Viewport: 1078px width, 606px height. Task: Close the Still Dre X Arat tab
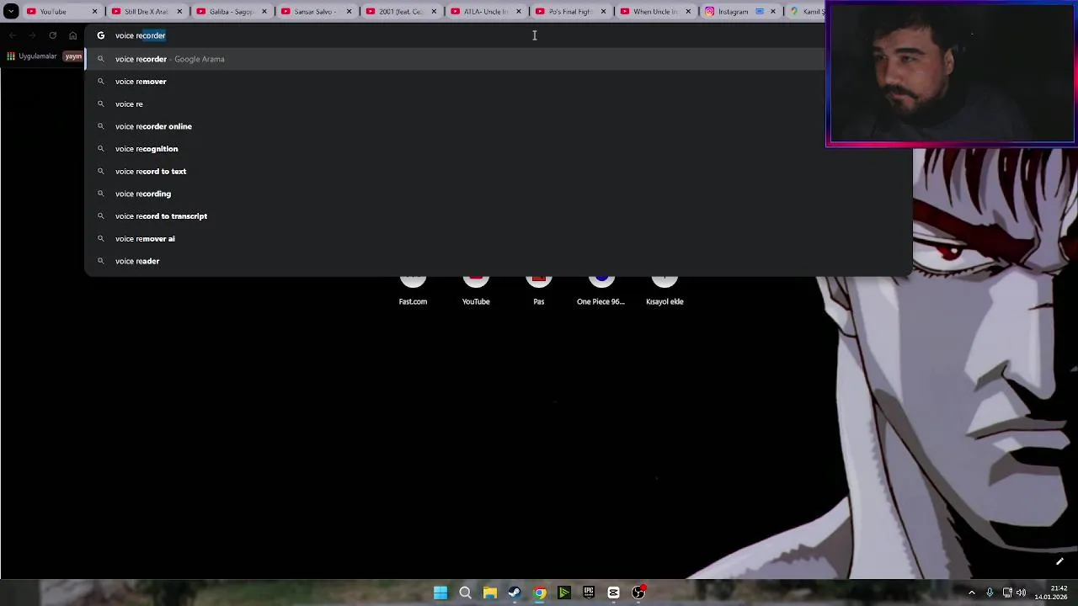(x=179, y=12)
